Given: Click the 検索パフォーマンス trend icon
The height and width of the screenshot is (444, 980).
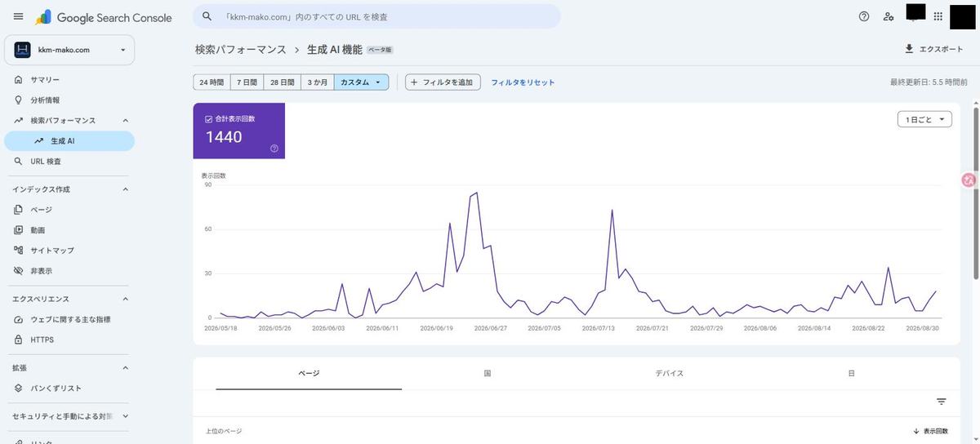Looking at the screenshot, I should [18, 120].
